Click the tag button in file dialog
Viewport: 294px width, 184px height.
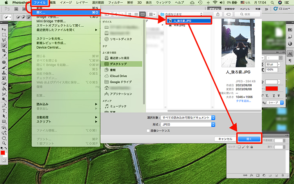pos(228,14)
